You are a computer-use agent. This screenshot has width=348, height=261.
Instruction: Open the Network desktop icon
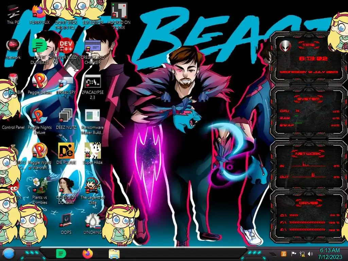tap(13, 49)
